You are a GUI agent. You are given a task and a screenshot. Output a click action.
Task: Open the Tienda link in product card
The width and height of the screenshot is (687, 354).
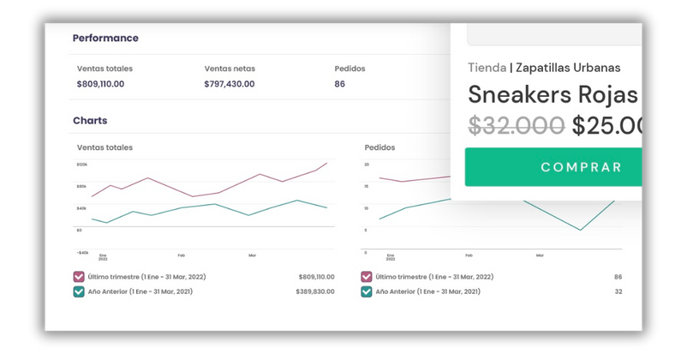487,68
